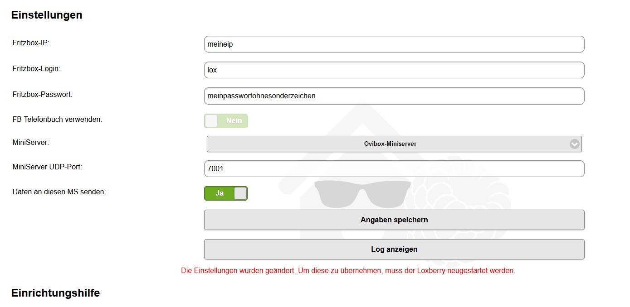Click the Einrichtungshilfe heading
The height and width of the screenshot is (307, 630).
coord(55,293)
